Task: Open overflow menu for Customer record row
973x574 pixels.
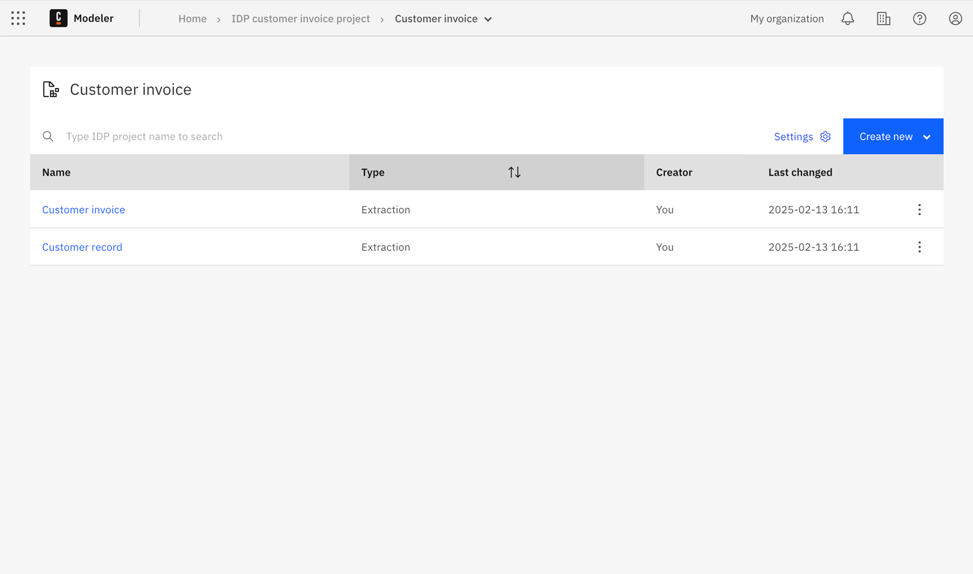Action: click(919, 247)
